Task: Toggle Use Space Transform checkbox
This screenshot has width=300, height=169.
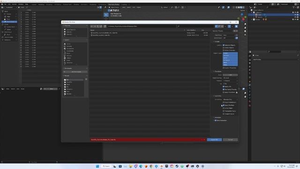Action: pyautogui.click(x=224, y=90)
